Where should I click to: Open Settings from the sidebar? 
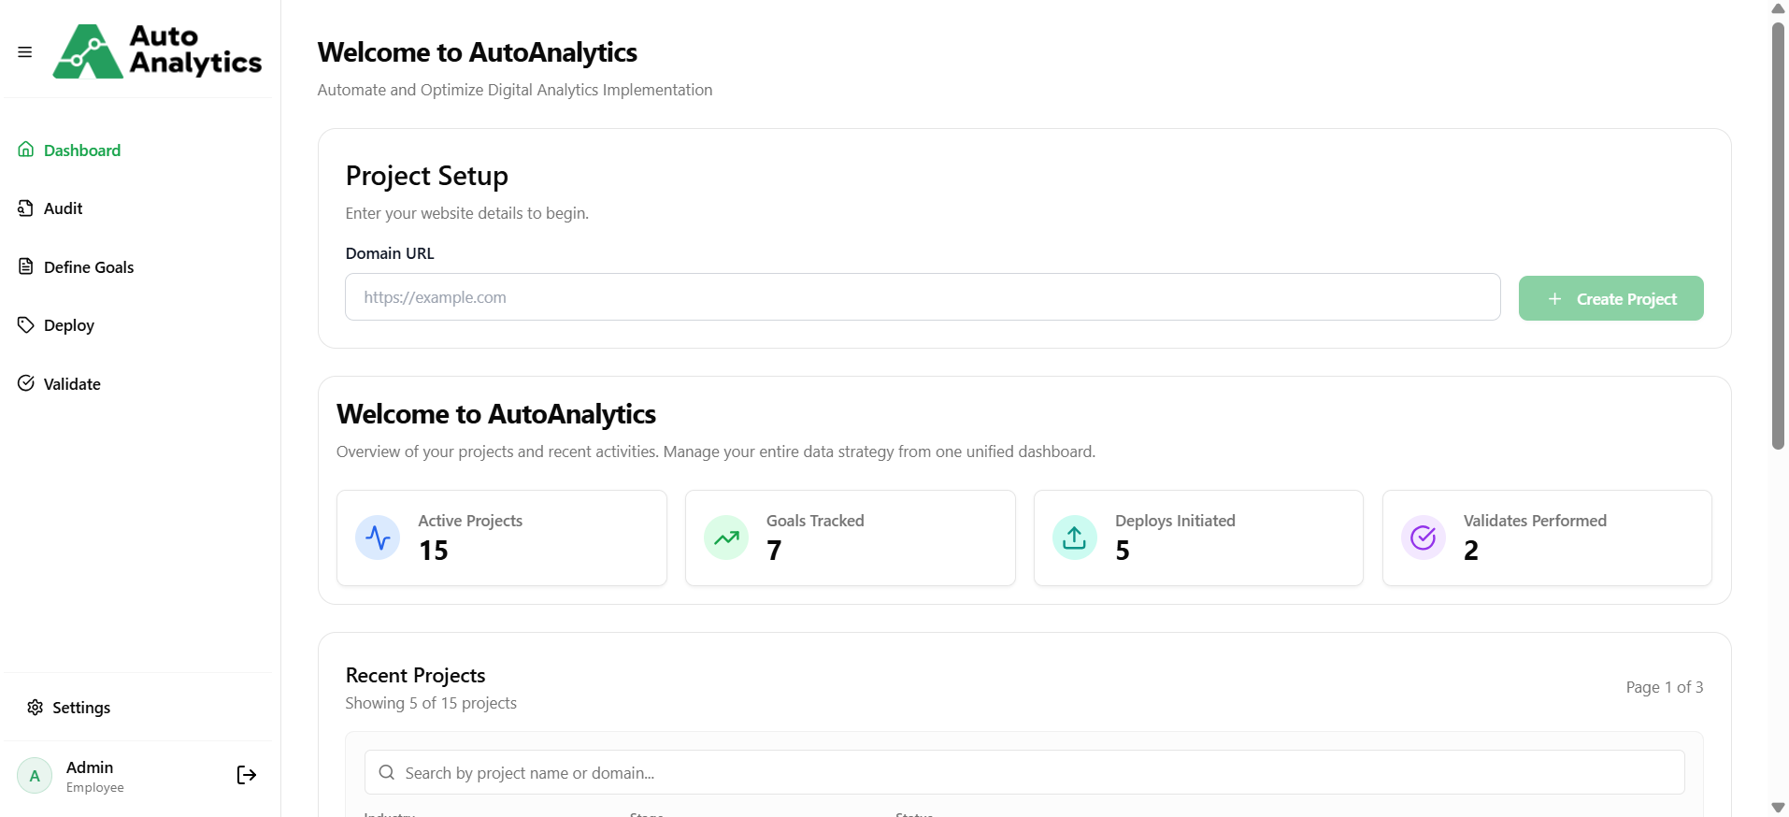pyautogui.click(x=81, y=708)
